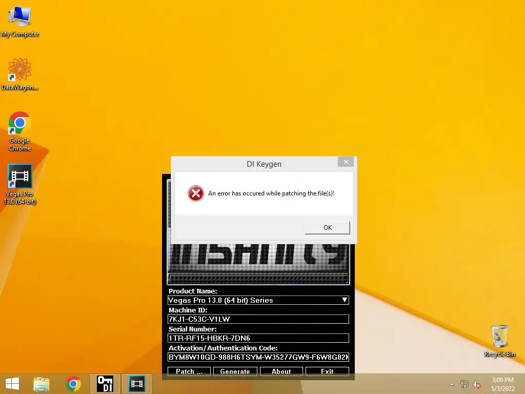Click the Activation/Authentication Code field

click(x=258, y=357)
